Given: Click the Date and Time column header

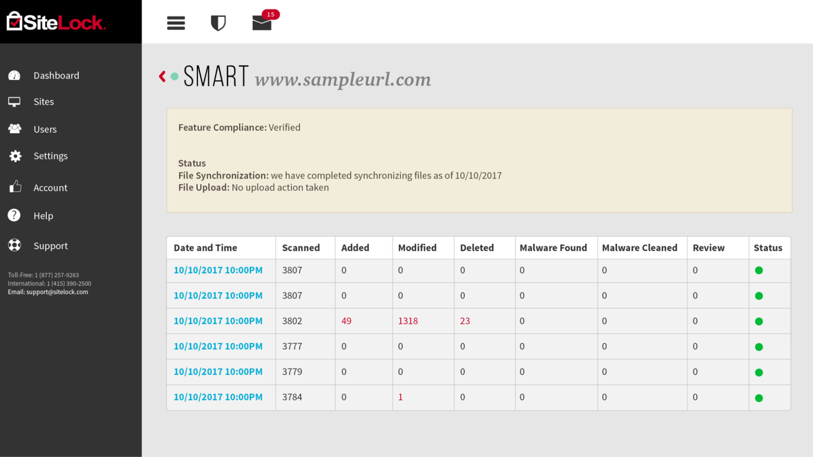Looking at the screenshot, I should (205, 248).
